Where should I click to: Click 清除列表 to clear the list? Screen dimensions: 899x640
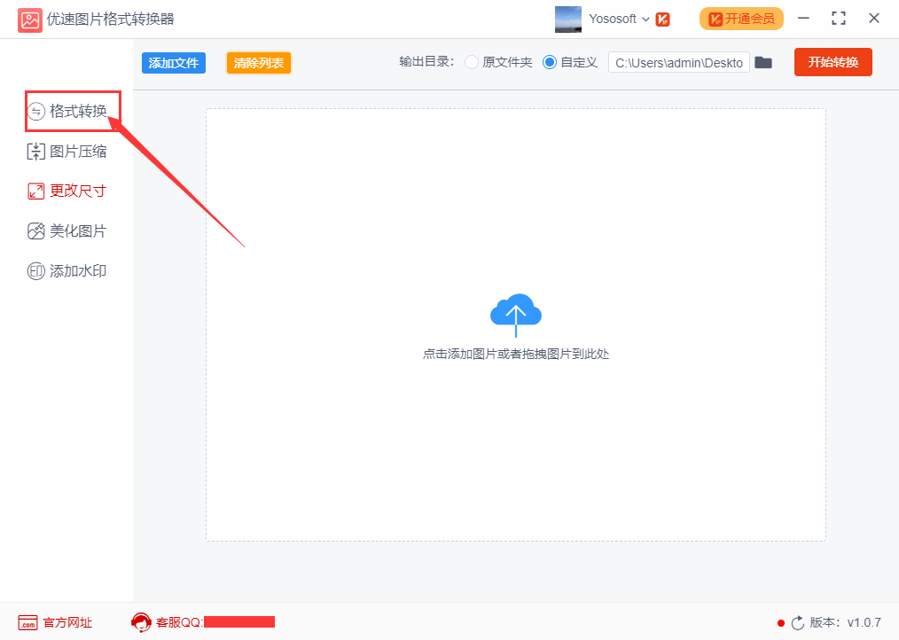[259, 63]
